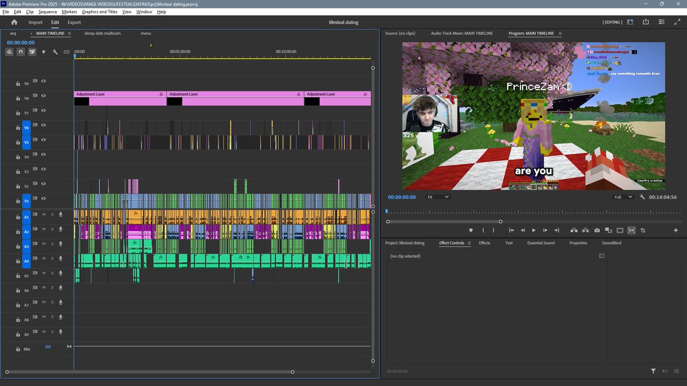Open Comparison View in Program monitor
Image resolution: width=687 pixels, height=386 pixels.
[608, 230]
